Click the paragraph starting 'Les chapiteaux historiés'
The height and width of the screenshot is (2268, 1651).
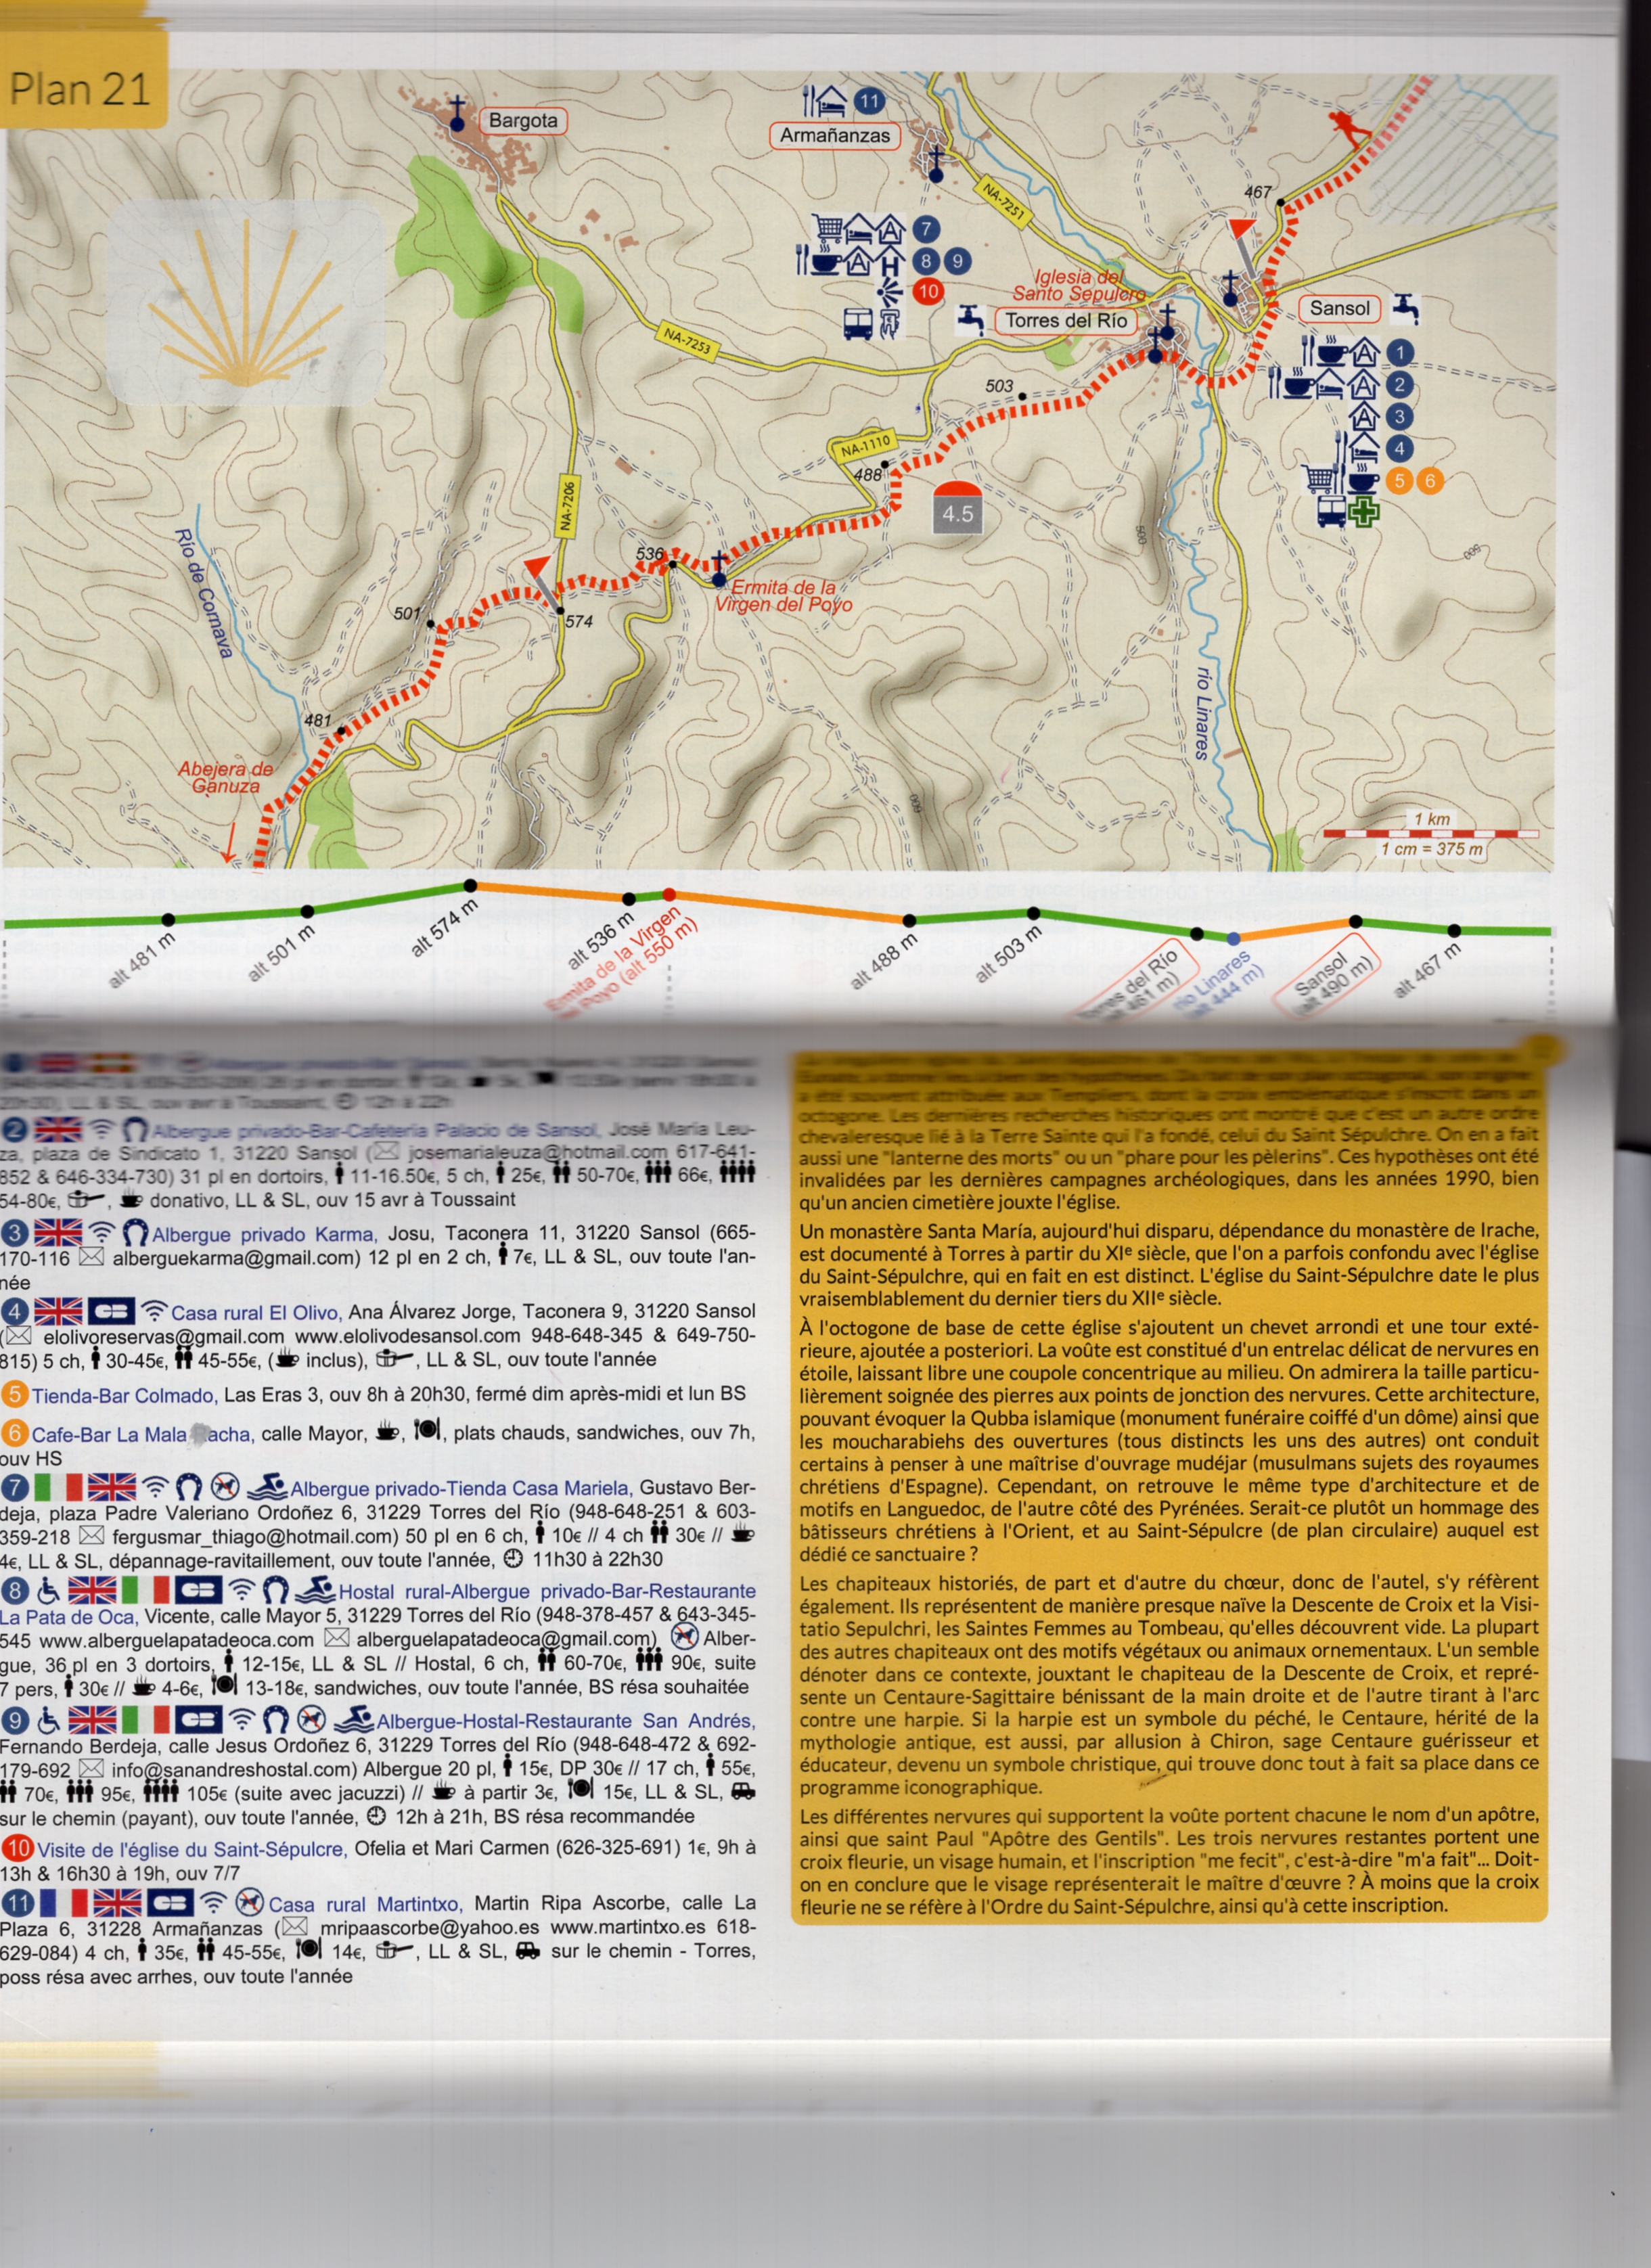pos(1168,1684)
